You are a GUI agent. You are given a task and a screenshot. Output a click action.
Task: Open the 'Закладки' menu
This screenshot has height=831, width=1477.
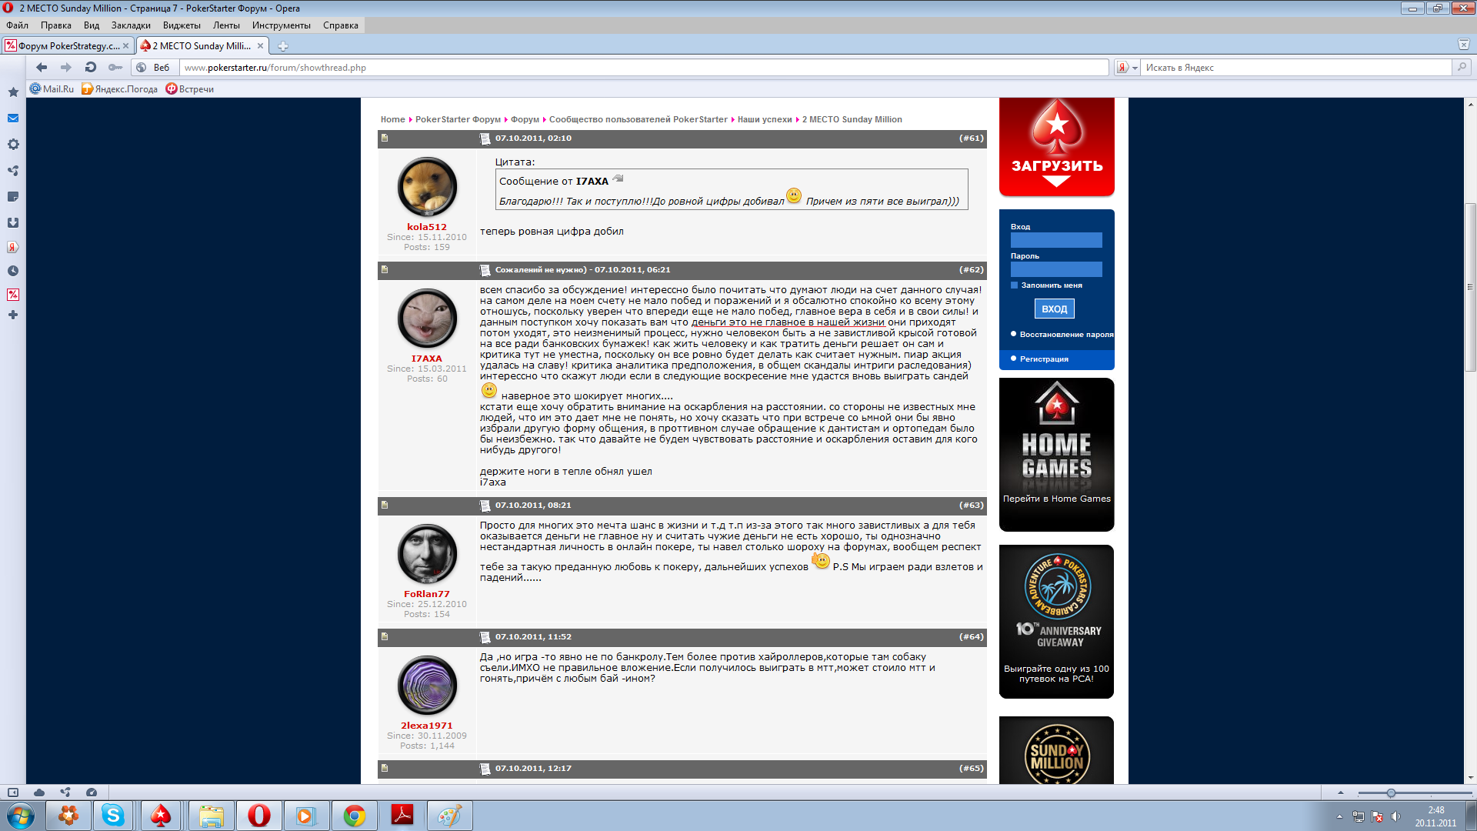point(130,25)
